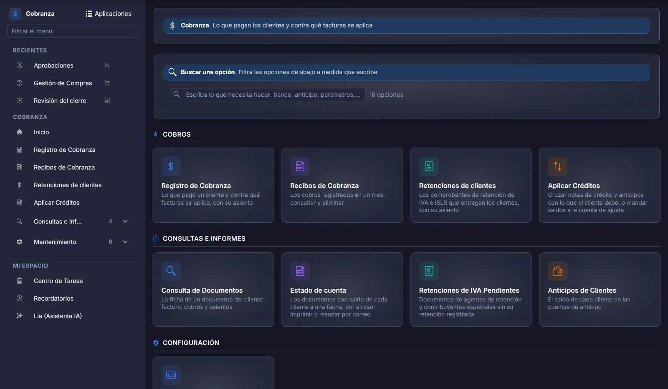668x389 pixels.
Task: Open the Aplicaciones list
Action: [x=109, y=14]
